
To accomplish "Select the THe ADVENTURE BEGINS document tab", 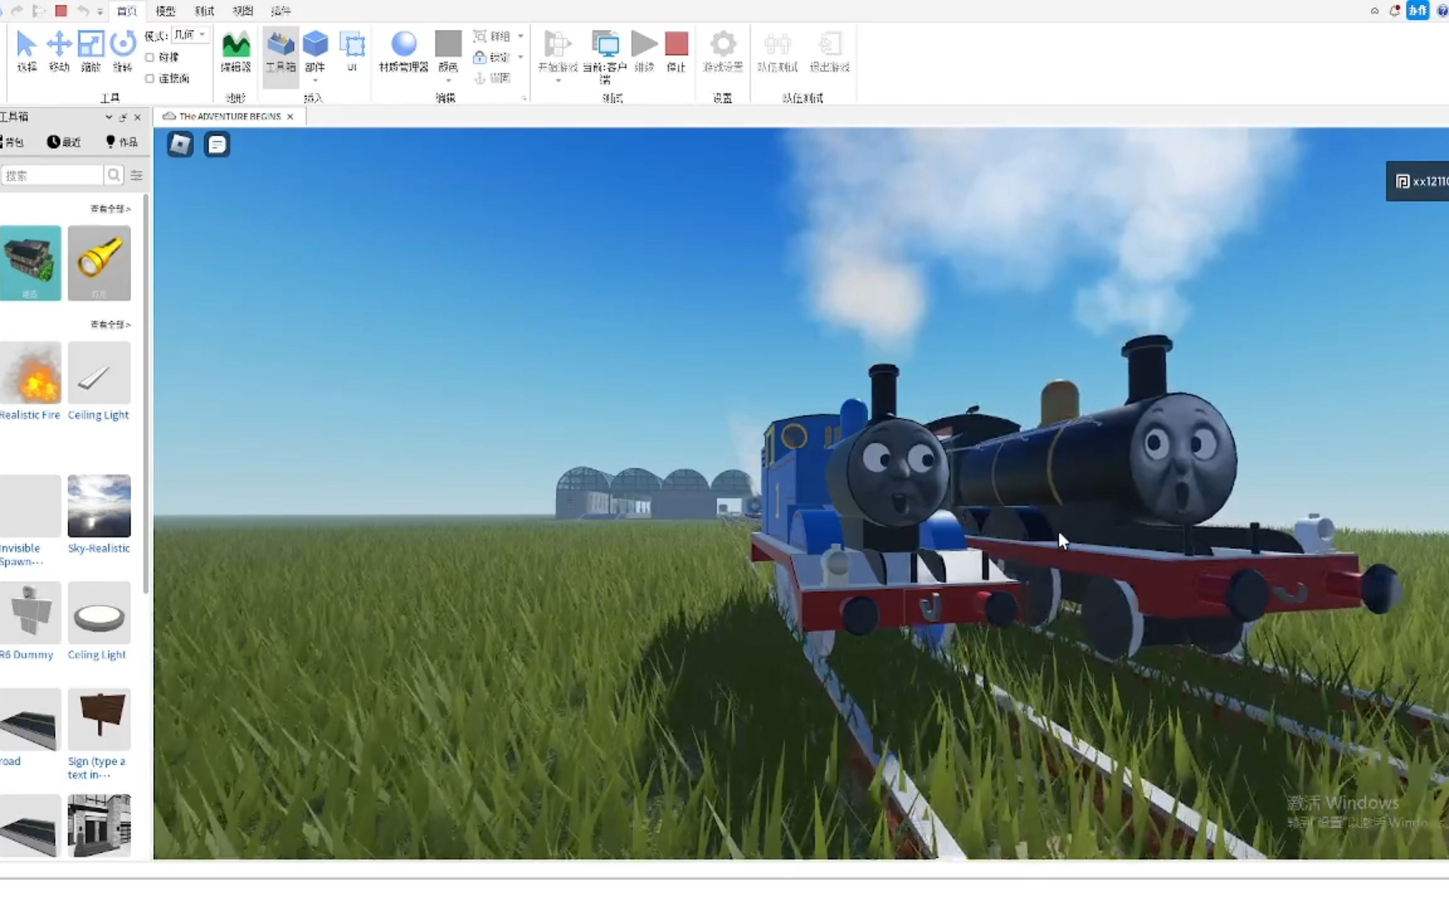I will [229, 116].
